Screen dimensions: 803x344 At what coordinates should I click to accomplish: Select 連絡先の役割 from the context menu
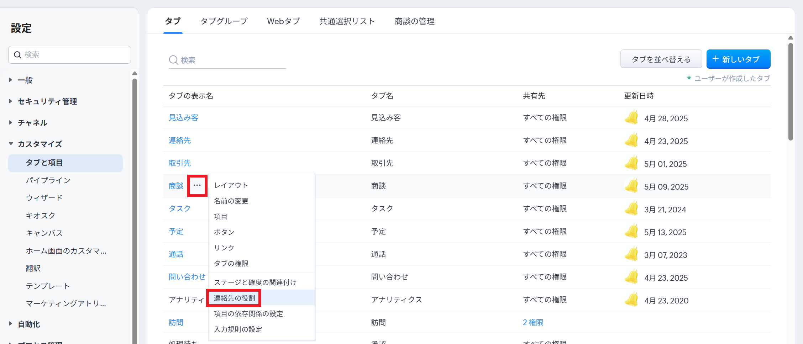coord(235,298)
